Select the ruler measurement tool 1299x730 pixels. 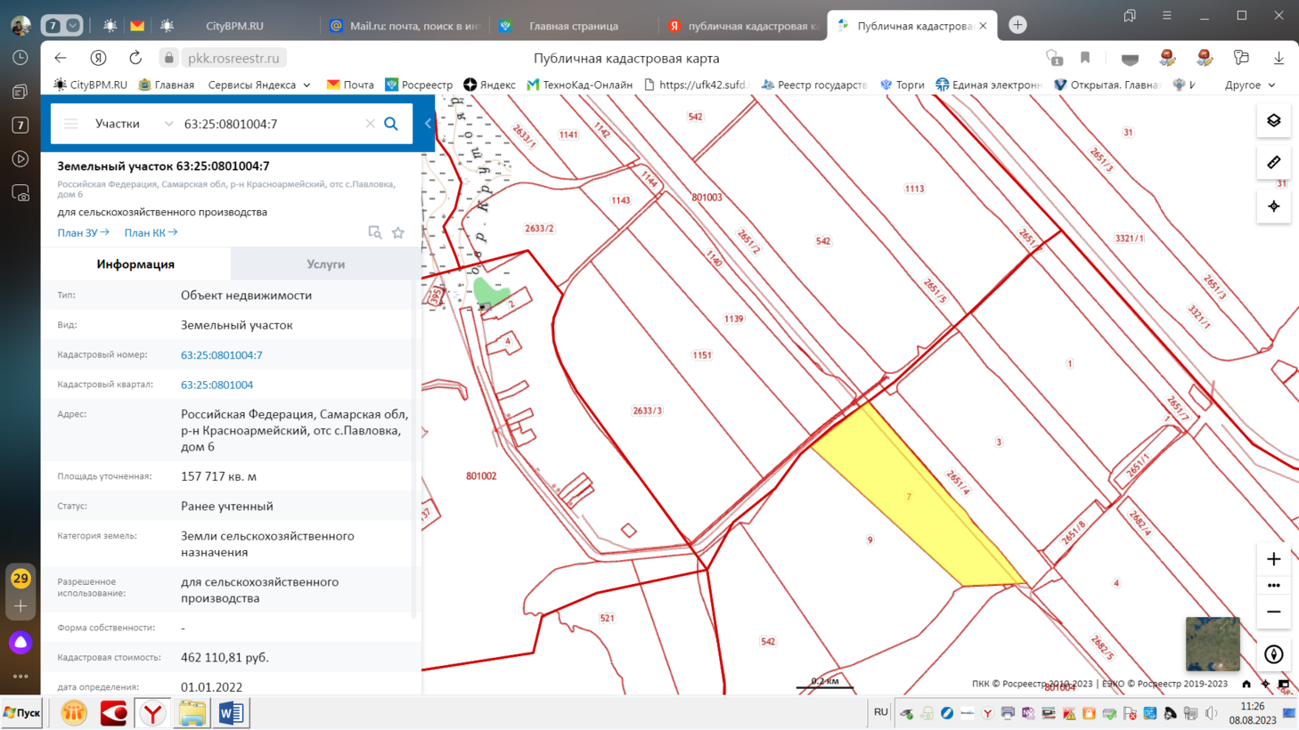click(1273, 163)
